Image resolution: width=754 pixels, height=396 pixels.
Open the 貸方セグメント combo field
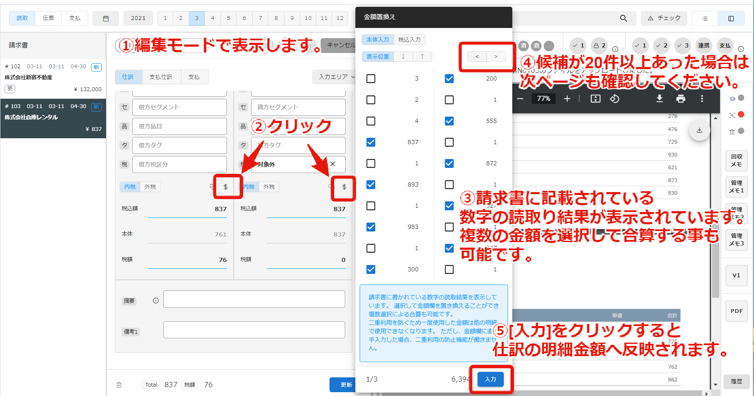298,107
